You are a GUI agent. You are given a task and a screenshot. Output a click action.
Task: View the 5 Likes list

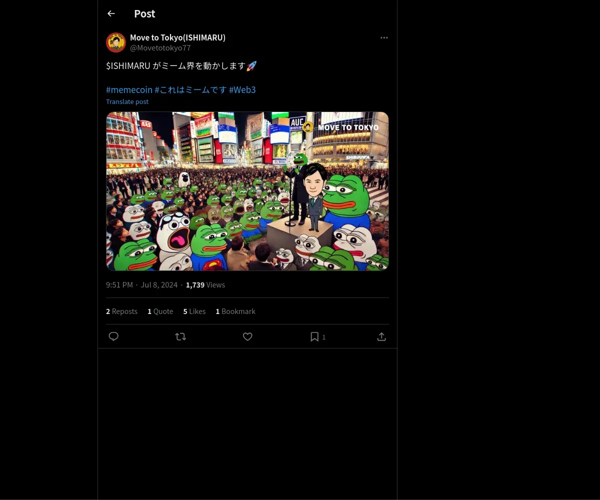194,311
